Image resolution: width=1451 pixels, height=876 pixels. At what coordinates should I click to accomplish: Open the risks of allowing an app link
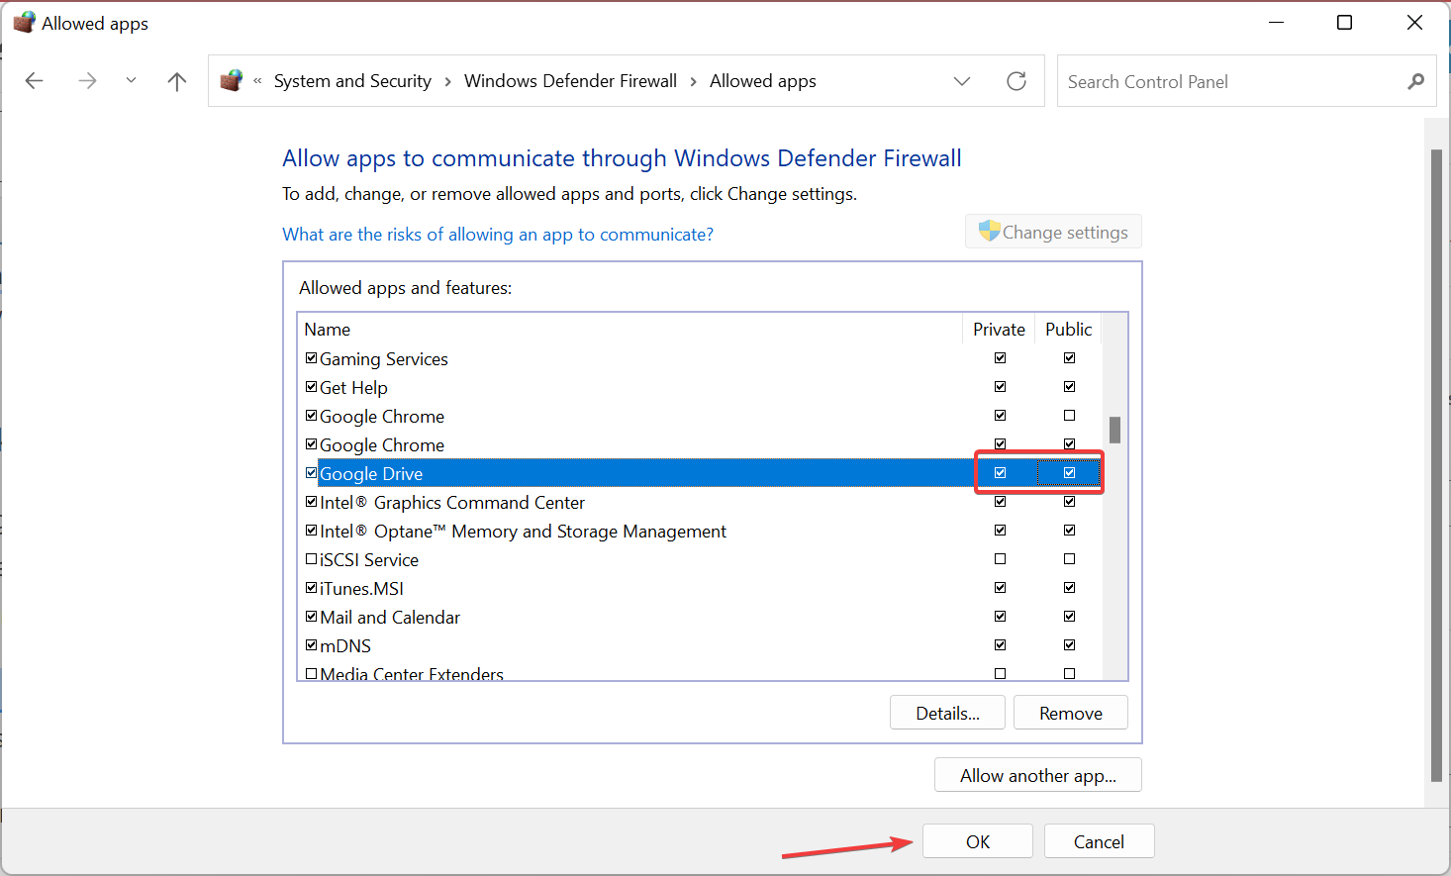[x=498, y=235]
